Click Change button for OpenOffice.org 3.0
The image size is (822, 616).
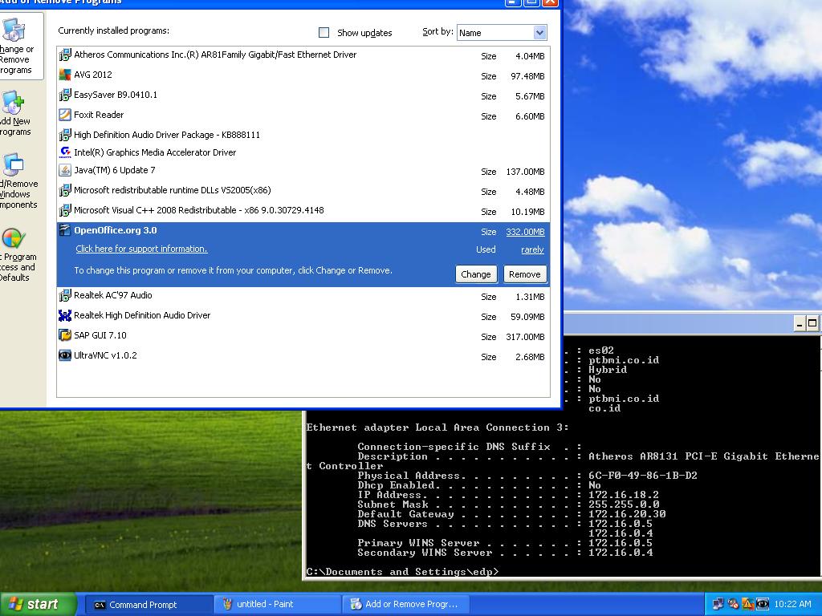tap(475, 274)
